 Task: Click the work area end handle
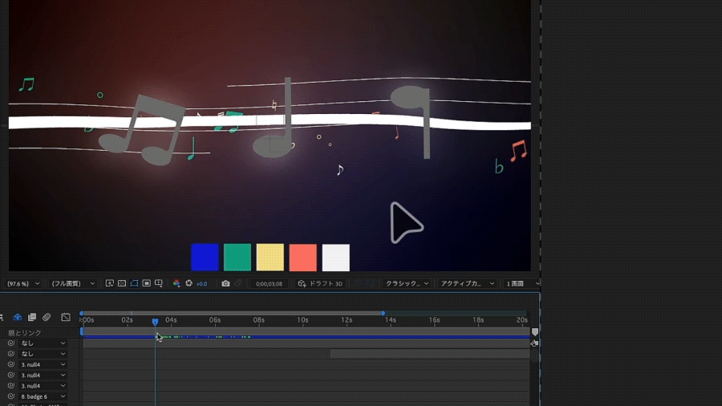[x=383, y=313]
